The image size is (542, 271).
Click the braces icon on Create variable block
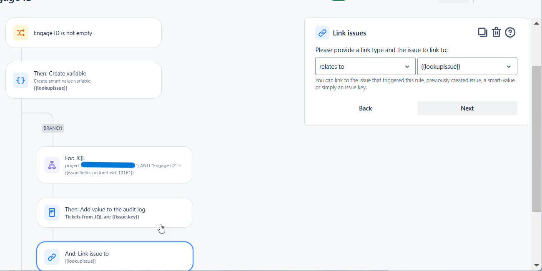[x=20, y=80]
